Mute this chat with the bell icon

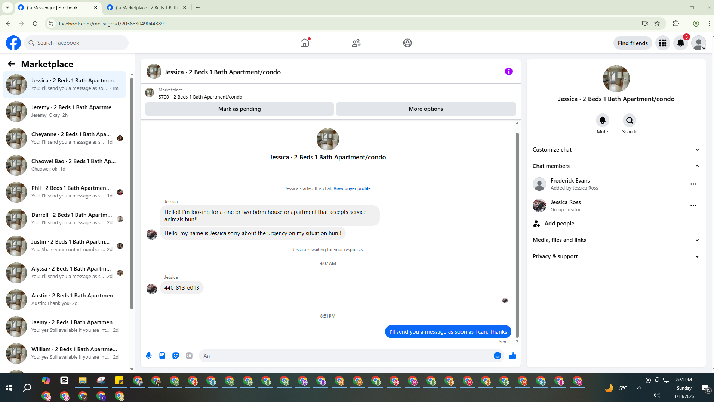602,120
